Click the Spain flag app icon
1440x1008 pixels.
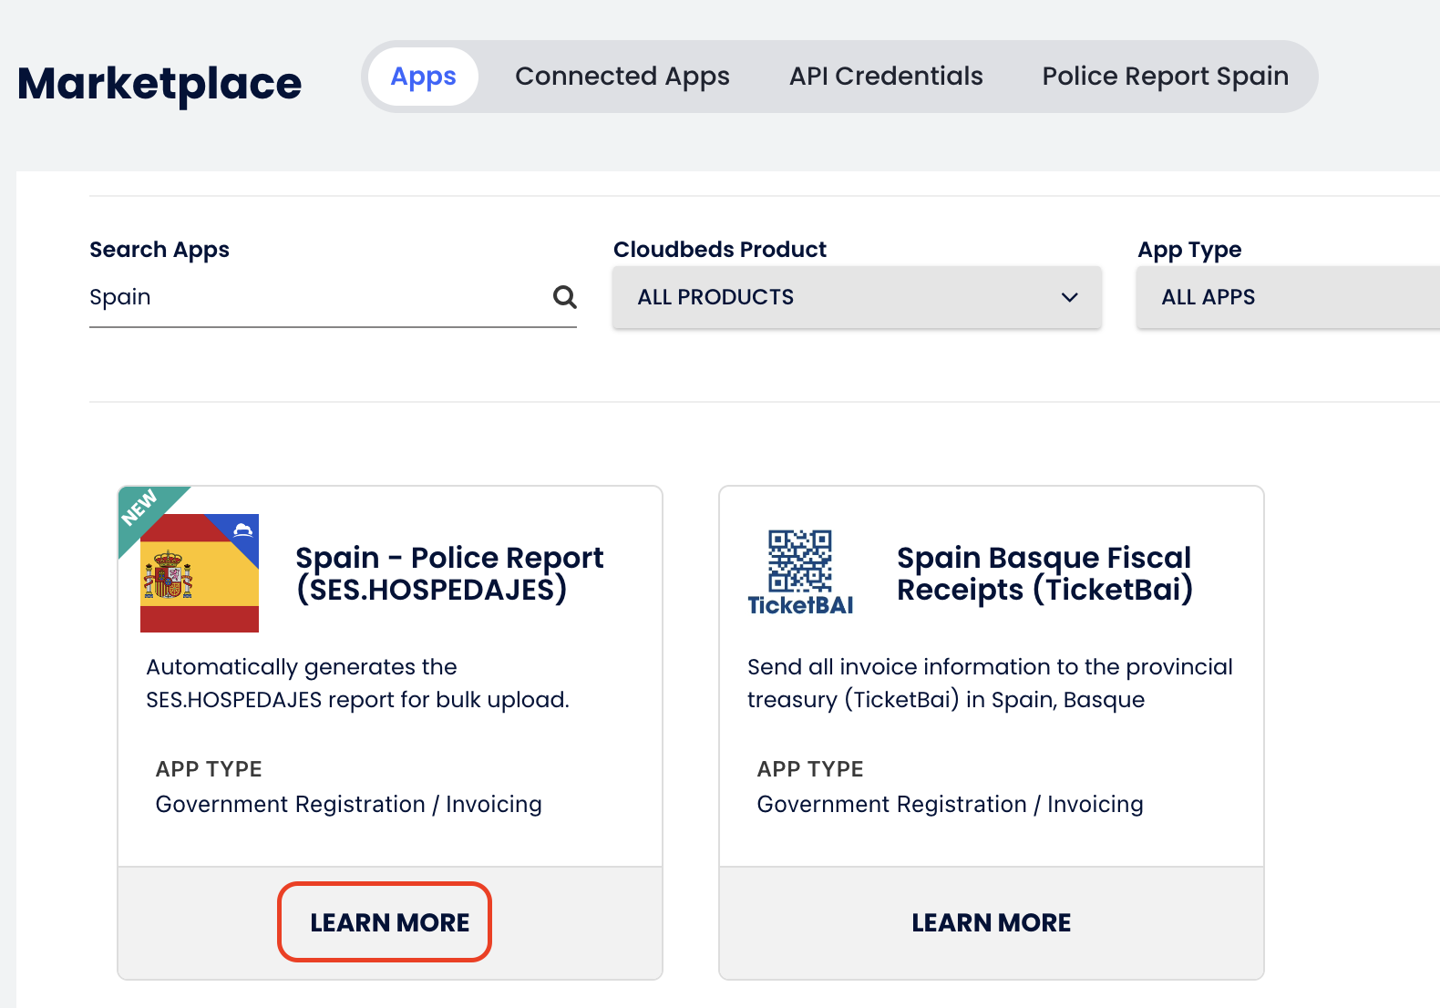coord(200,574)
